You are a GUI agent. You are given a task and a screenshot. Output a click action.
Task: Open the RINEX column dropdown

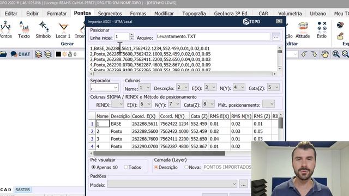point(118,104)
